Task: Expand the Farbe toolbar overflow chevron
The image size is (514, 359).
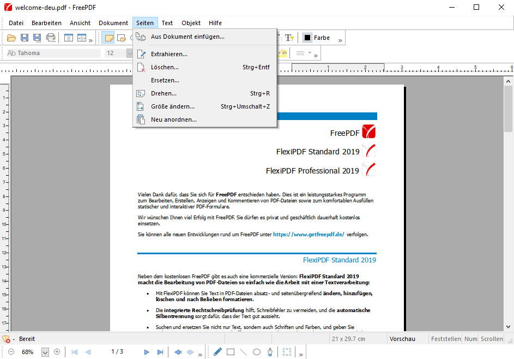Action: click(340, 40)
